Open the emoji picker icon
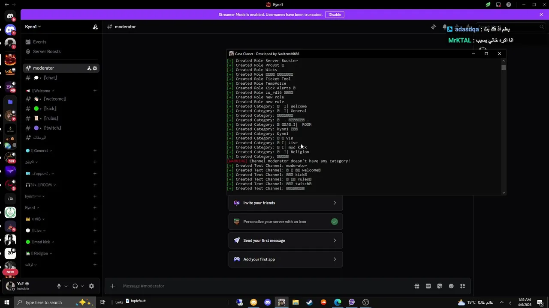This screenshot has height=308, width=549. pos(451,286)
